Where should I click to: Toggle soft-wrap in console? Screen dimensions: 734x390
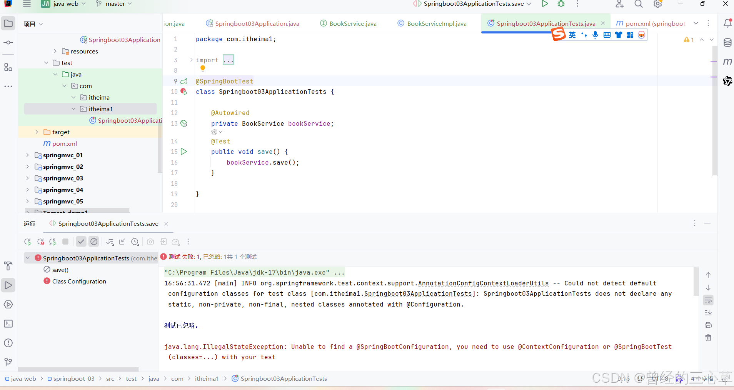coord(708,300)
